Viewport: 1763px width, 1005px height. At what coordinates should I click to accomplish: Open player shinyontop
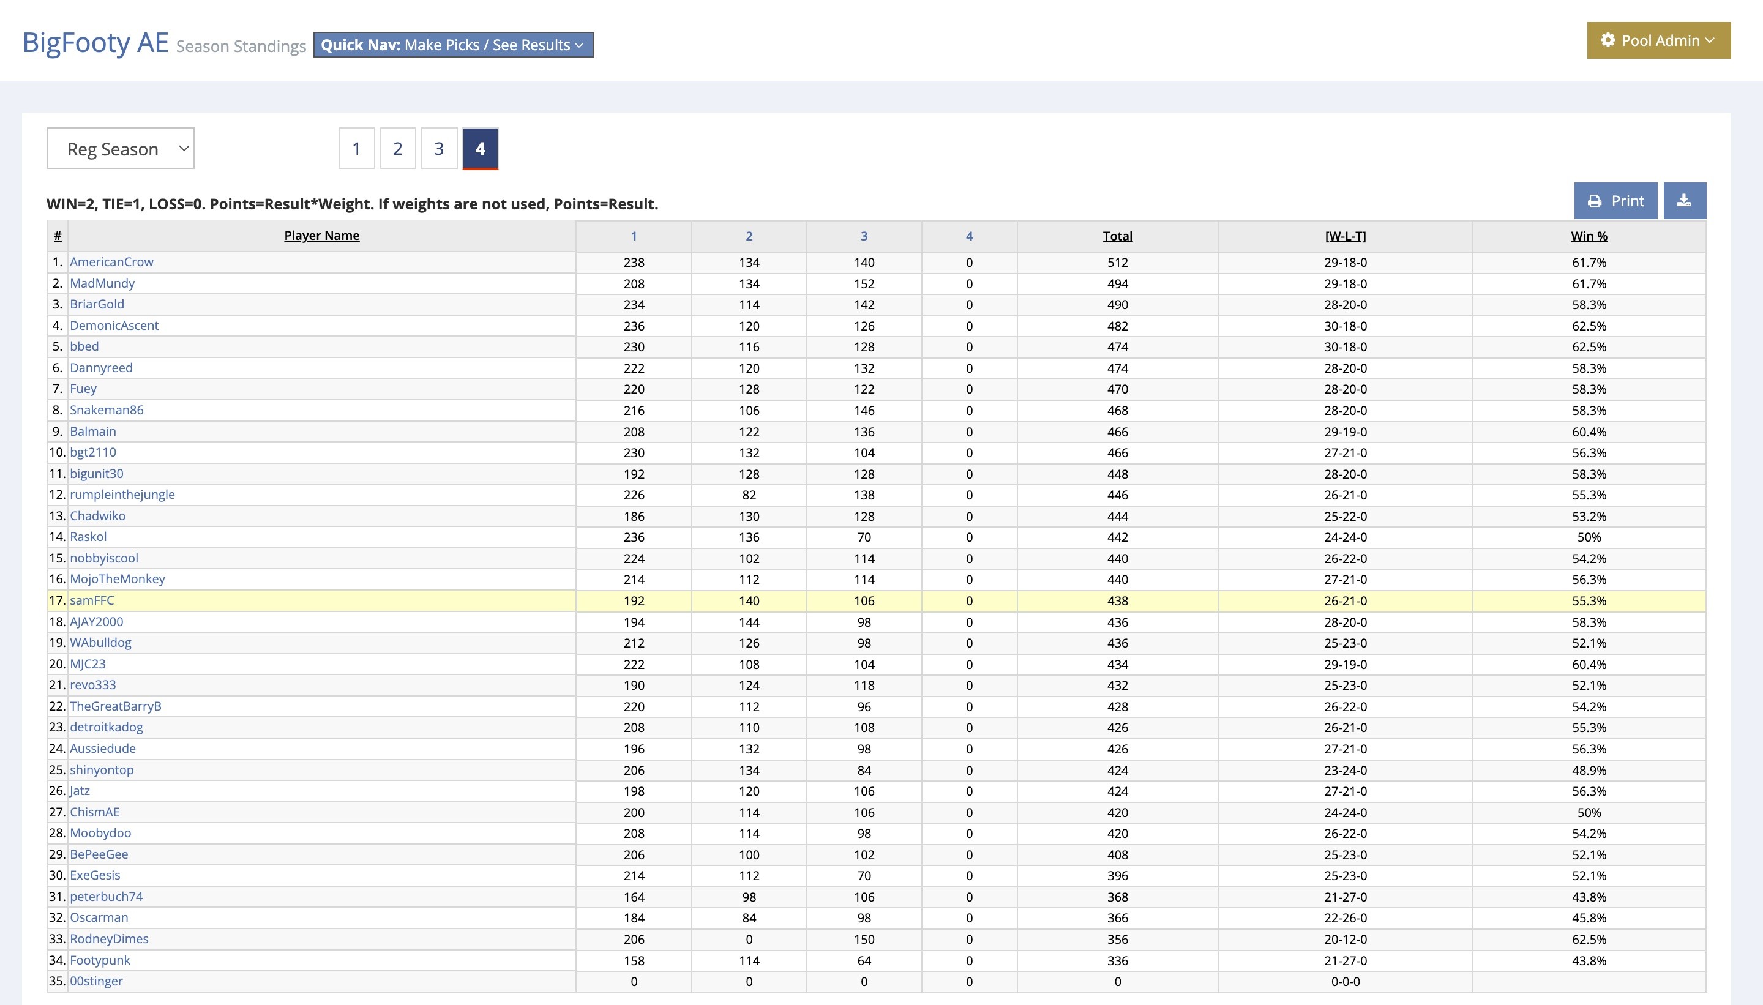point(102,769)
